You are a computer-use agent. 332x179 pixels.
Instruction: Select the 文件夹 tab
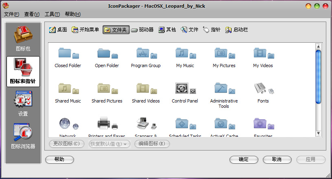[x=116, y=30]
